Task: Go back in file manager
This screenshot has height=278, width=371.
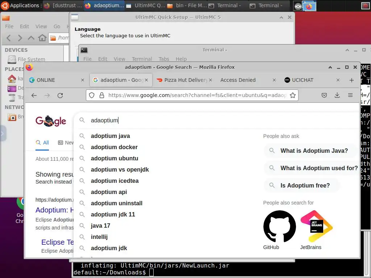Action: click(9, 38)
